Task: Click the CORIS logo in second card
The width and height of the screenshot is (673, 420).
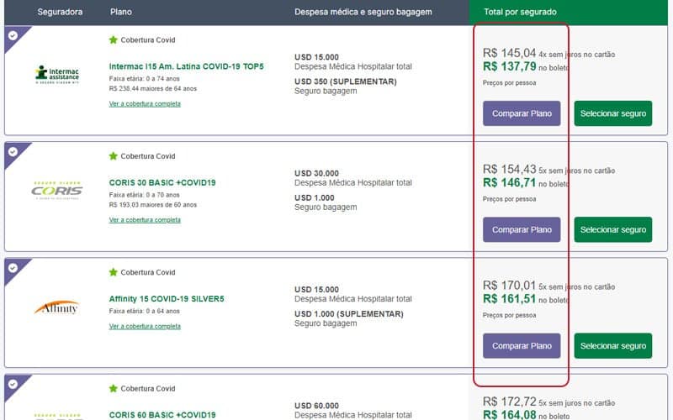Action: (x=57, y=191)
